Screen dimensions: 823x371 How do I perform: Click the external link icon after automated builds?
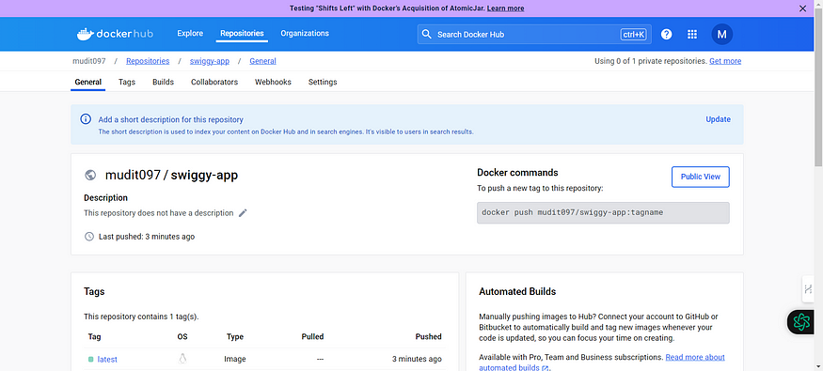click(x=545, y=368)
